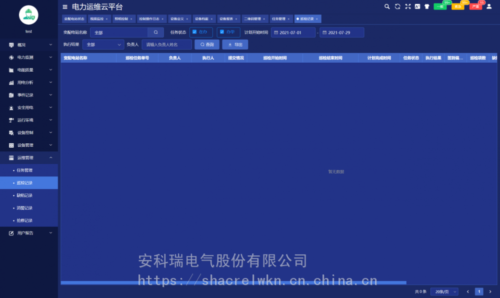Toggle the 在办 task status checkbox
500x298 pixels.
(194, 32)
